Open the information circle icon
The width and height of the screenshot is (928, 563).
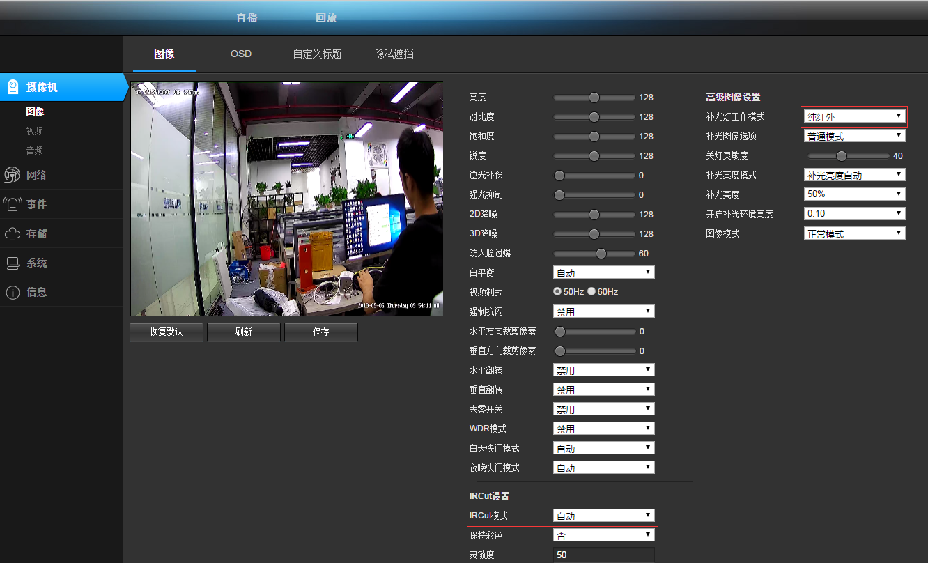tap(12, 292)
